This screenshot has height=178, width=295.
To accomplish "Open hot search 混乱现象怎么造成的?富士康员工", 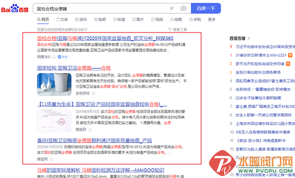I will click(x=265, y=81).
